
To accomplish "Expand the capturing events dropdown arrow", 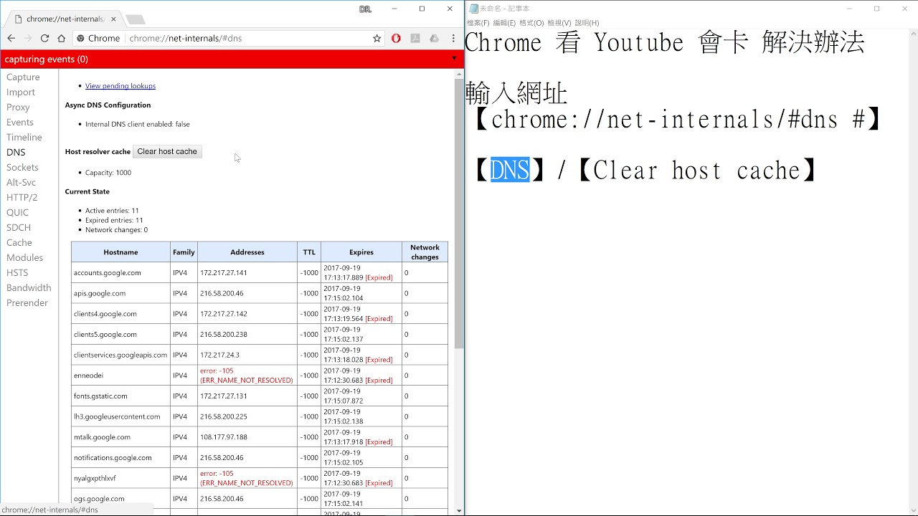I will click(x=454, y=59).
